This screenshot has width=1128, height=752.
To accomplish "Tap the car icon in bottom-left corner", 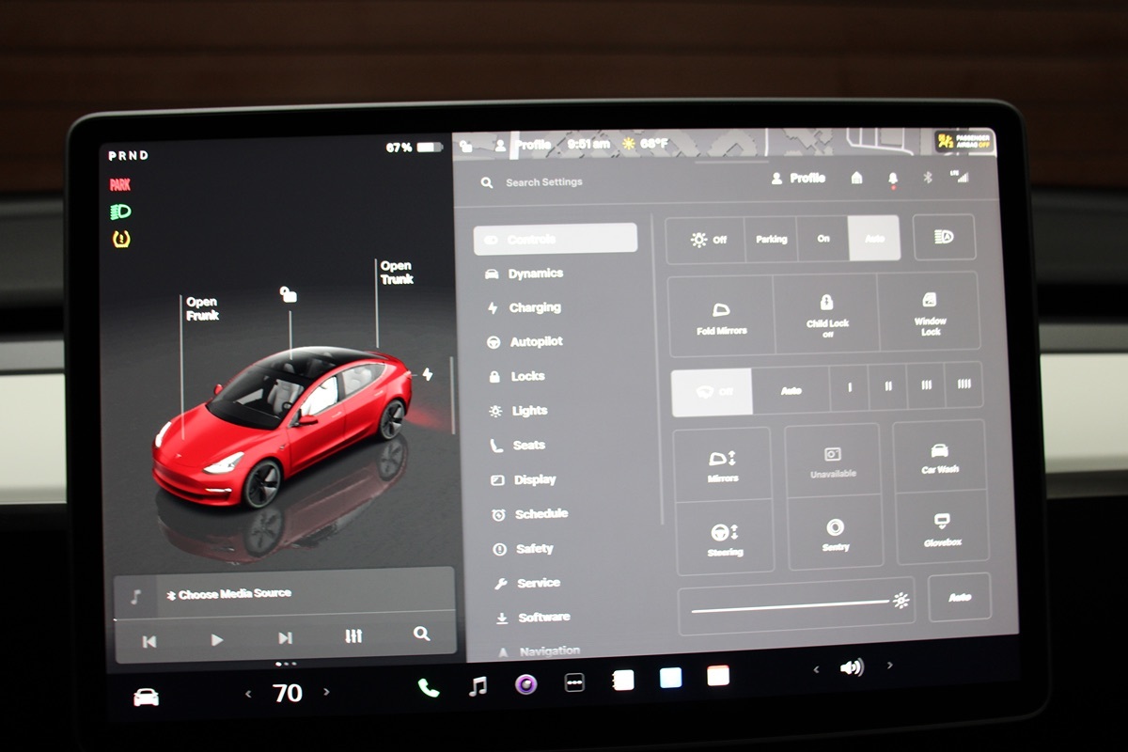I will pyautogui.click(x=146, y=697).
